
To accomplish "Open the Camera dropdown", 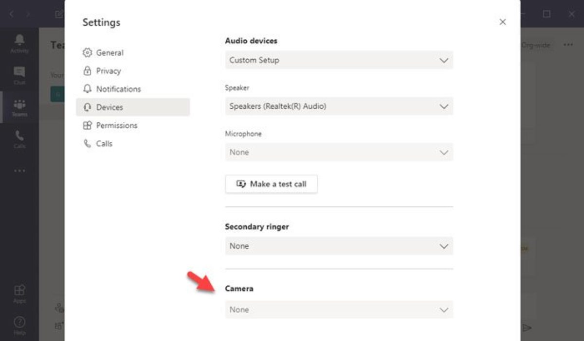I will (x=339, y=309).
